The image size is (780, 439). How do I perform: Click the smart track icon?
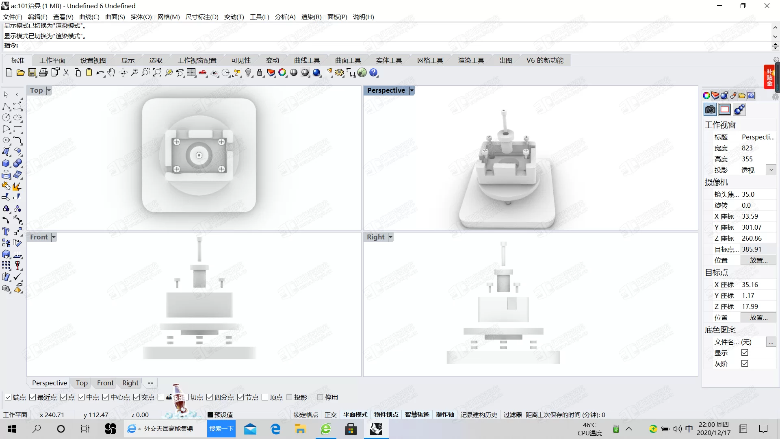417,414
